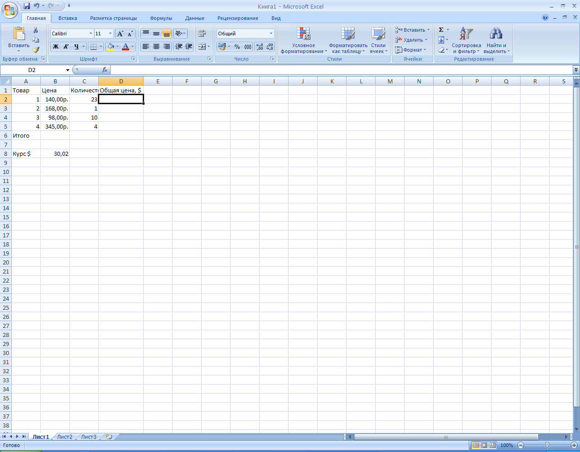Decrease font size with the small A icon
580x452 pixels.
130,34
